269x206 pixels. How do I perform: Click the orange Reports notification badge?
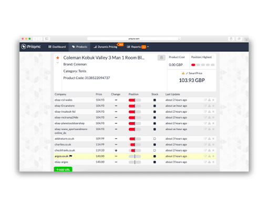tap(144, 47)
